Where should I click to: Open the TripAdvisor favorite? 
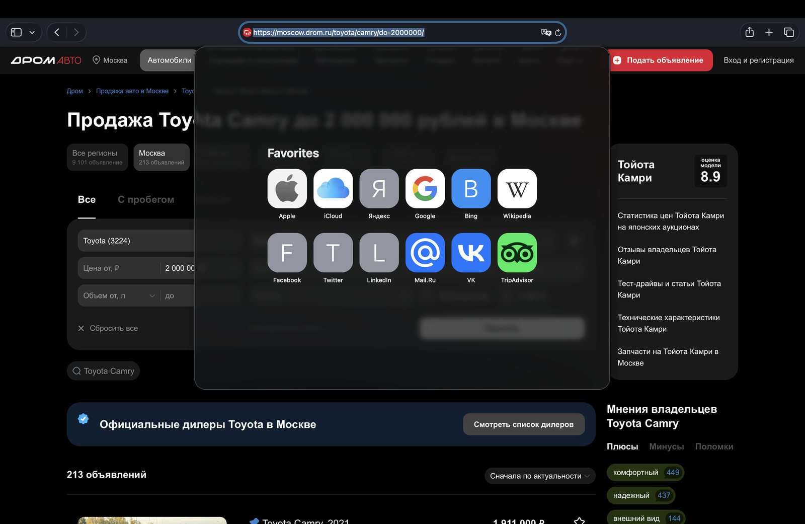[517, 253]
